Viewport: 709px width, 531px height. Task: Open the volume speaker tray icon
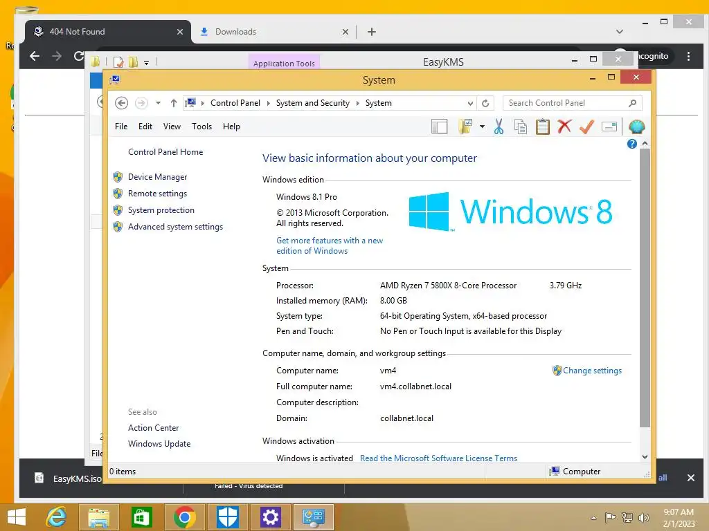pos(643,518)
